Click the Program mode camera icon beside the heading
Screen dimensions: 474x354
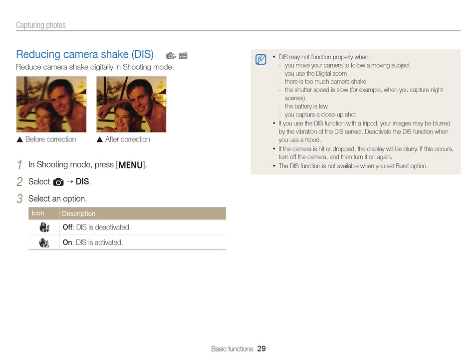[x=171, y=56]
